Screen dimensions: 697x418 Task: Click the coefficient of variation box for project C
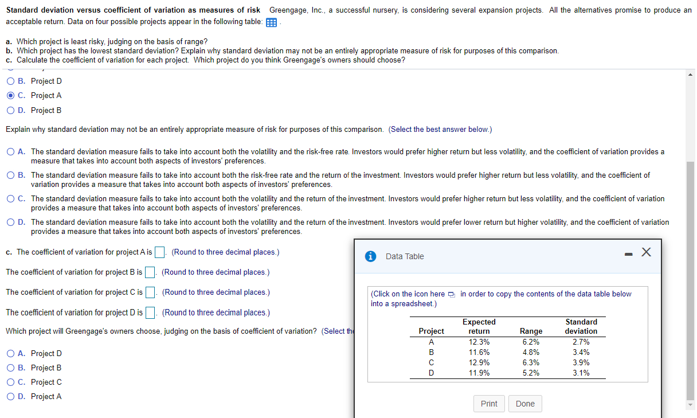[x=150, y=292]
